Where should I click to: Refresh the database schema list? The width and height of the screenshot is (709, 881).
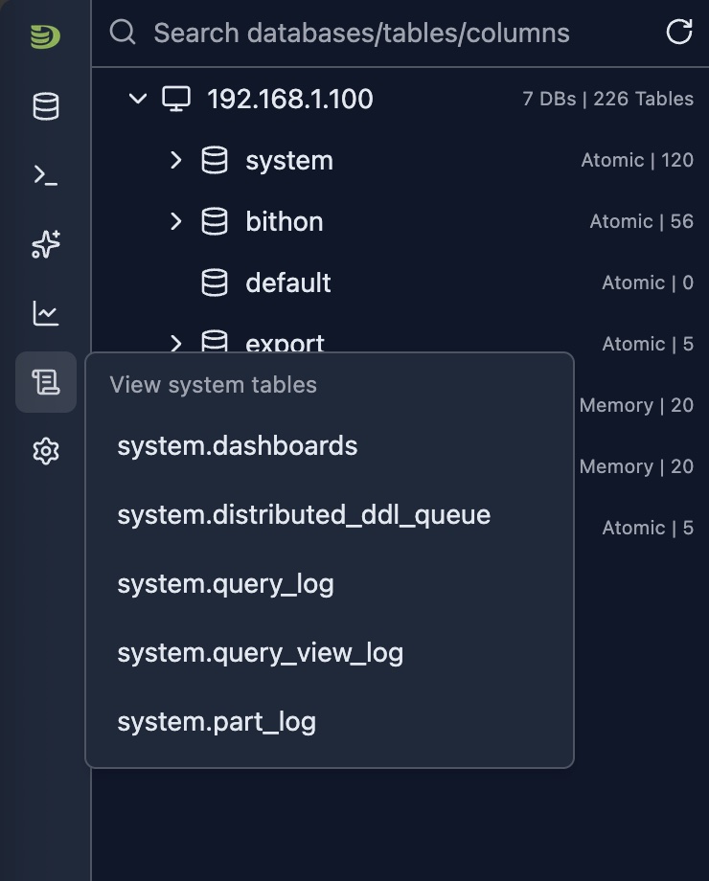(x=678, y=33)
